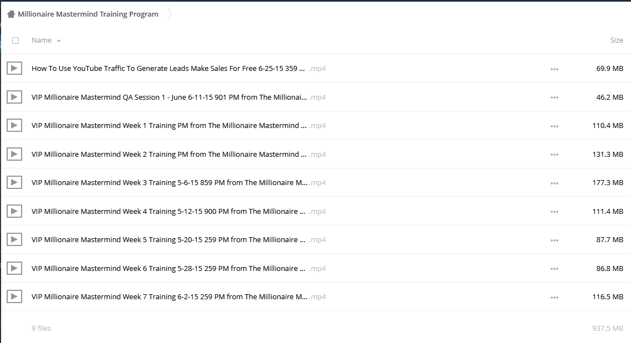Click the breadcrumb chevron separator
Viewport: 631px width, 343px height.
pos(170,14)
